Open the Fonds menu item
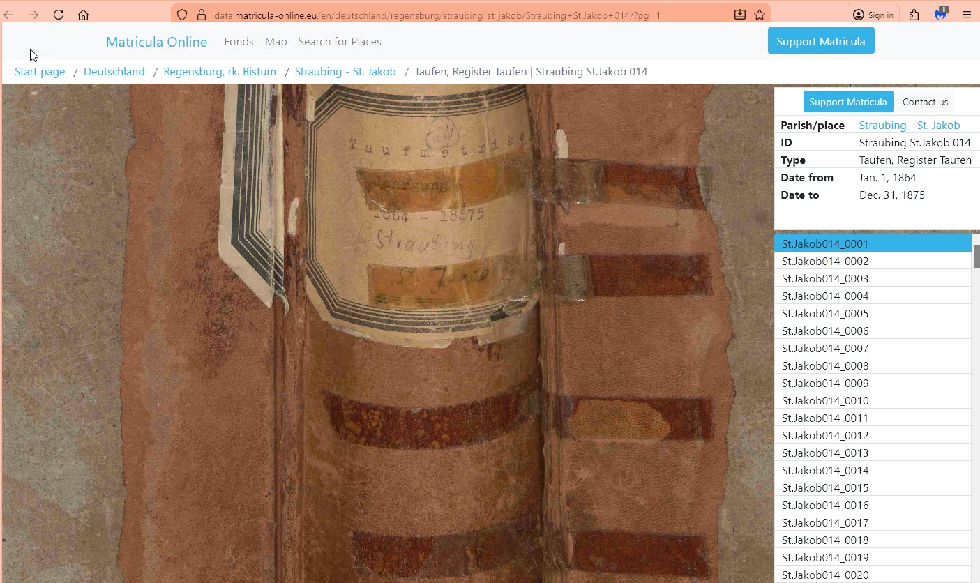 (239, 42)
